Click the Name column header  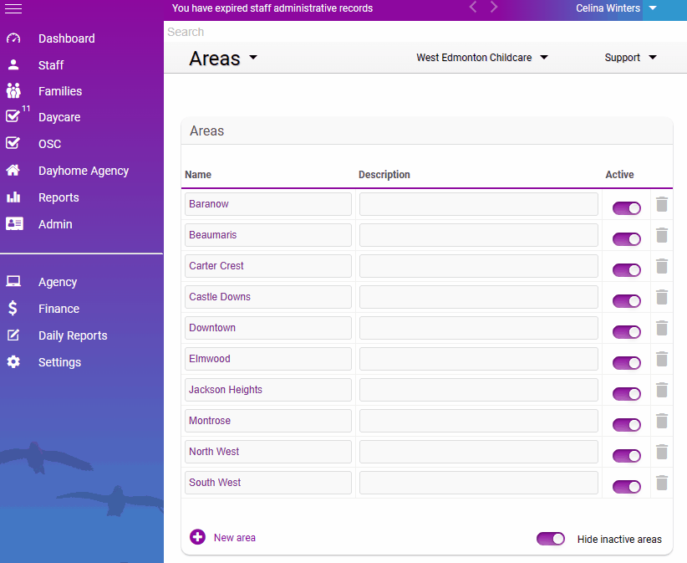click(198, 175)
